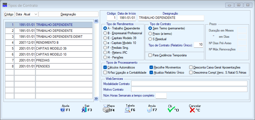The image size is (255, 120).
Task: Select row PREDIAIS
Action: tap(49, 60)
